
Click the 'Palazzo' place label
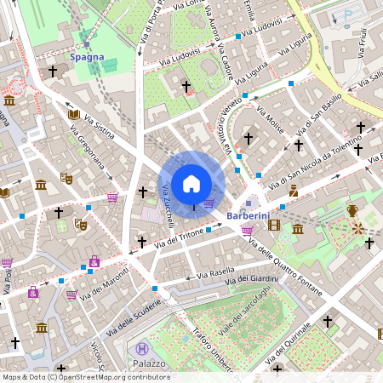click(149, 363)
